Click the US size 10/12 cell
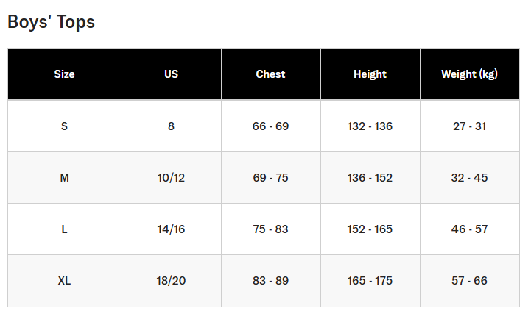The image size is (531, 314). click(x=172, y=177)
